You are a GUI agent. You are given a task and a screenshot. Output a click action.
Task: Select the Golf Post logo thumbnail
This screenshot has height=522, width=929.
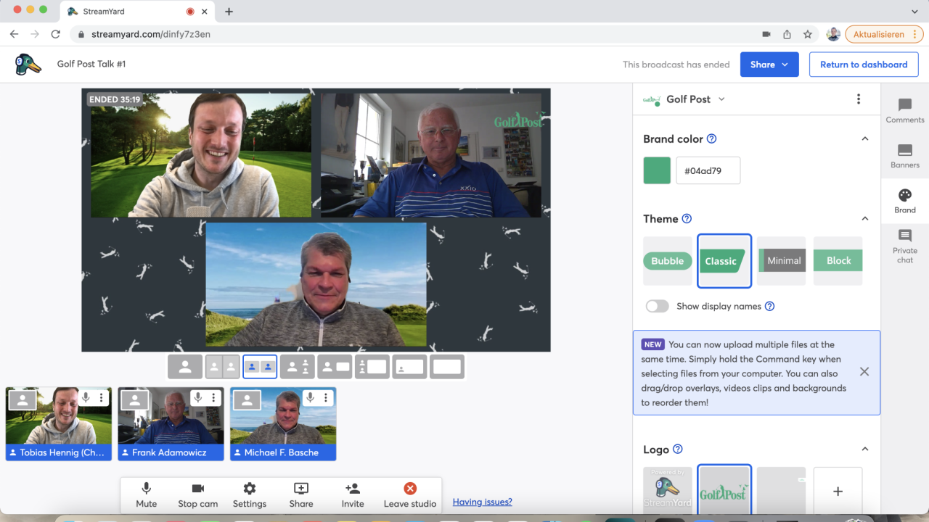click(x=724, y=491)
